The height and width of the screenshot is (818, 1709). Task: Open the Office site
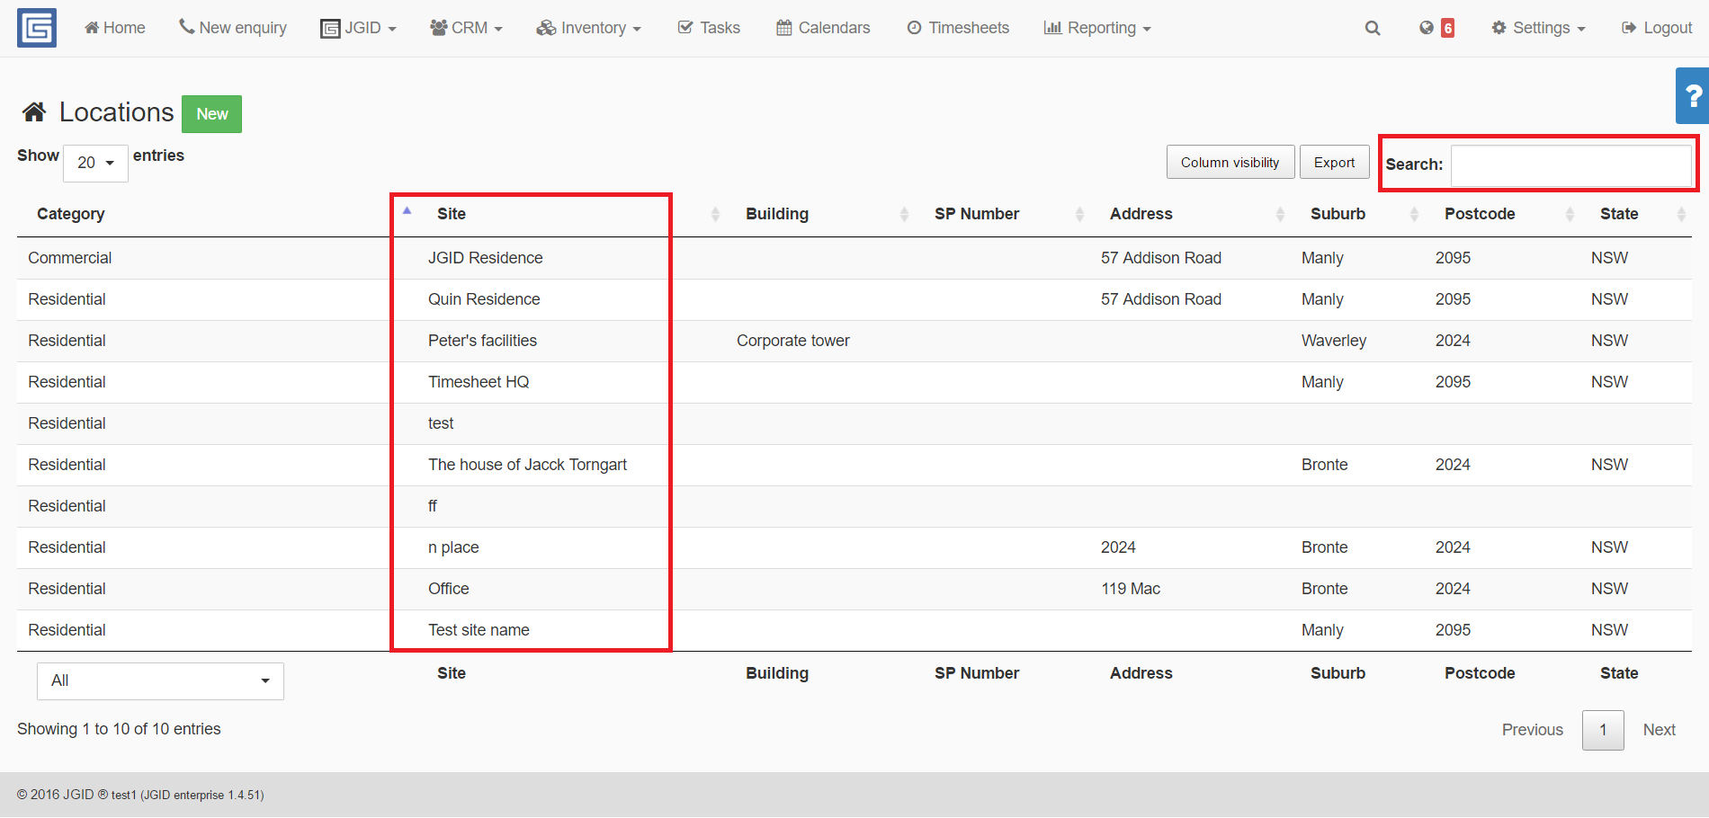[448, 589]
